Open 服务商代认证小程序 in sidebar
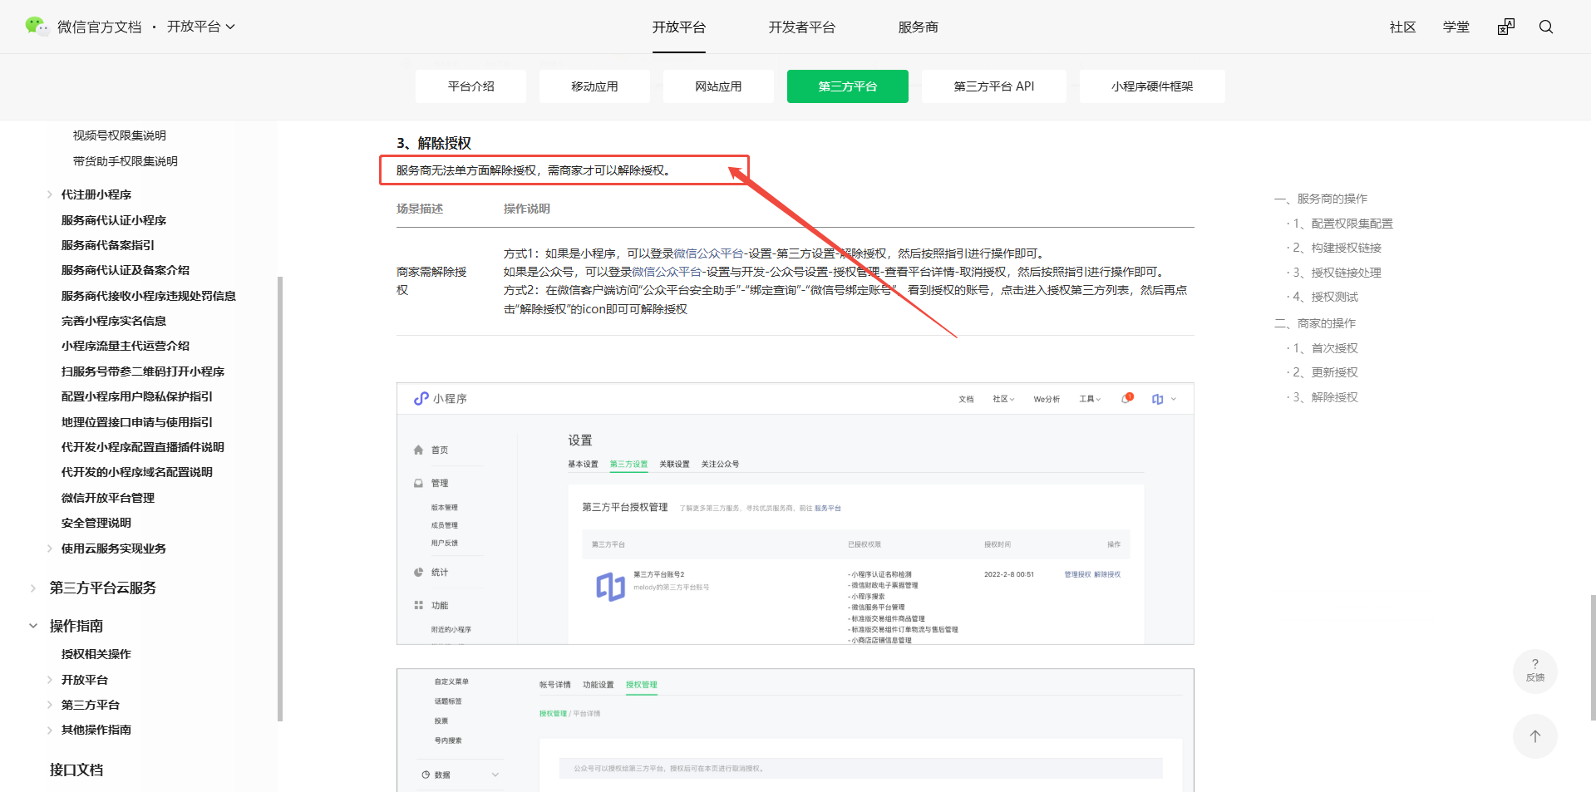The width and height of the screenshot is (1596, 792). pos(114,220)
